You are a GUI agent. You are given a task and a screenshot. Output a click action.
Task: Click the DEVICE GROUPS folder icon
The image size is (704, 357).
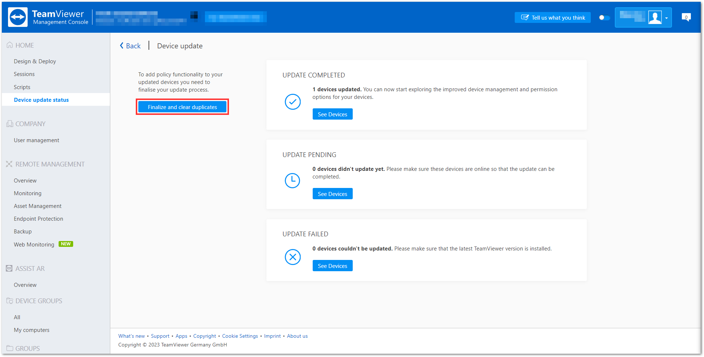tap(10, 301)
